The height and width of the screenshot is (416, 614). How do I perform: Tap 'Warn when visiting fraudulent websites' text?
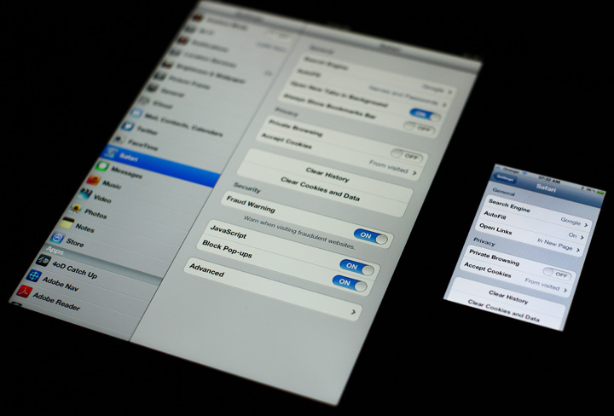[x=298, y=232]
